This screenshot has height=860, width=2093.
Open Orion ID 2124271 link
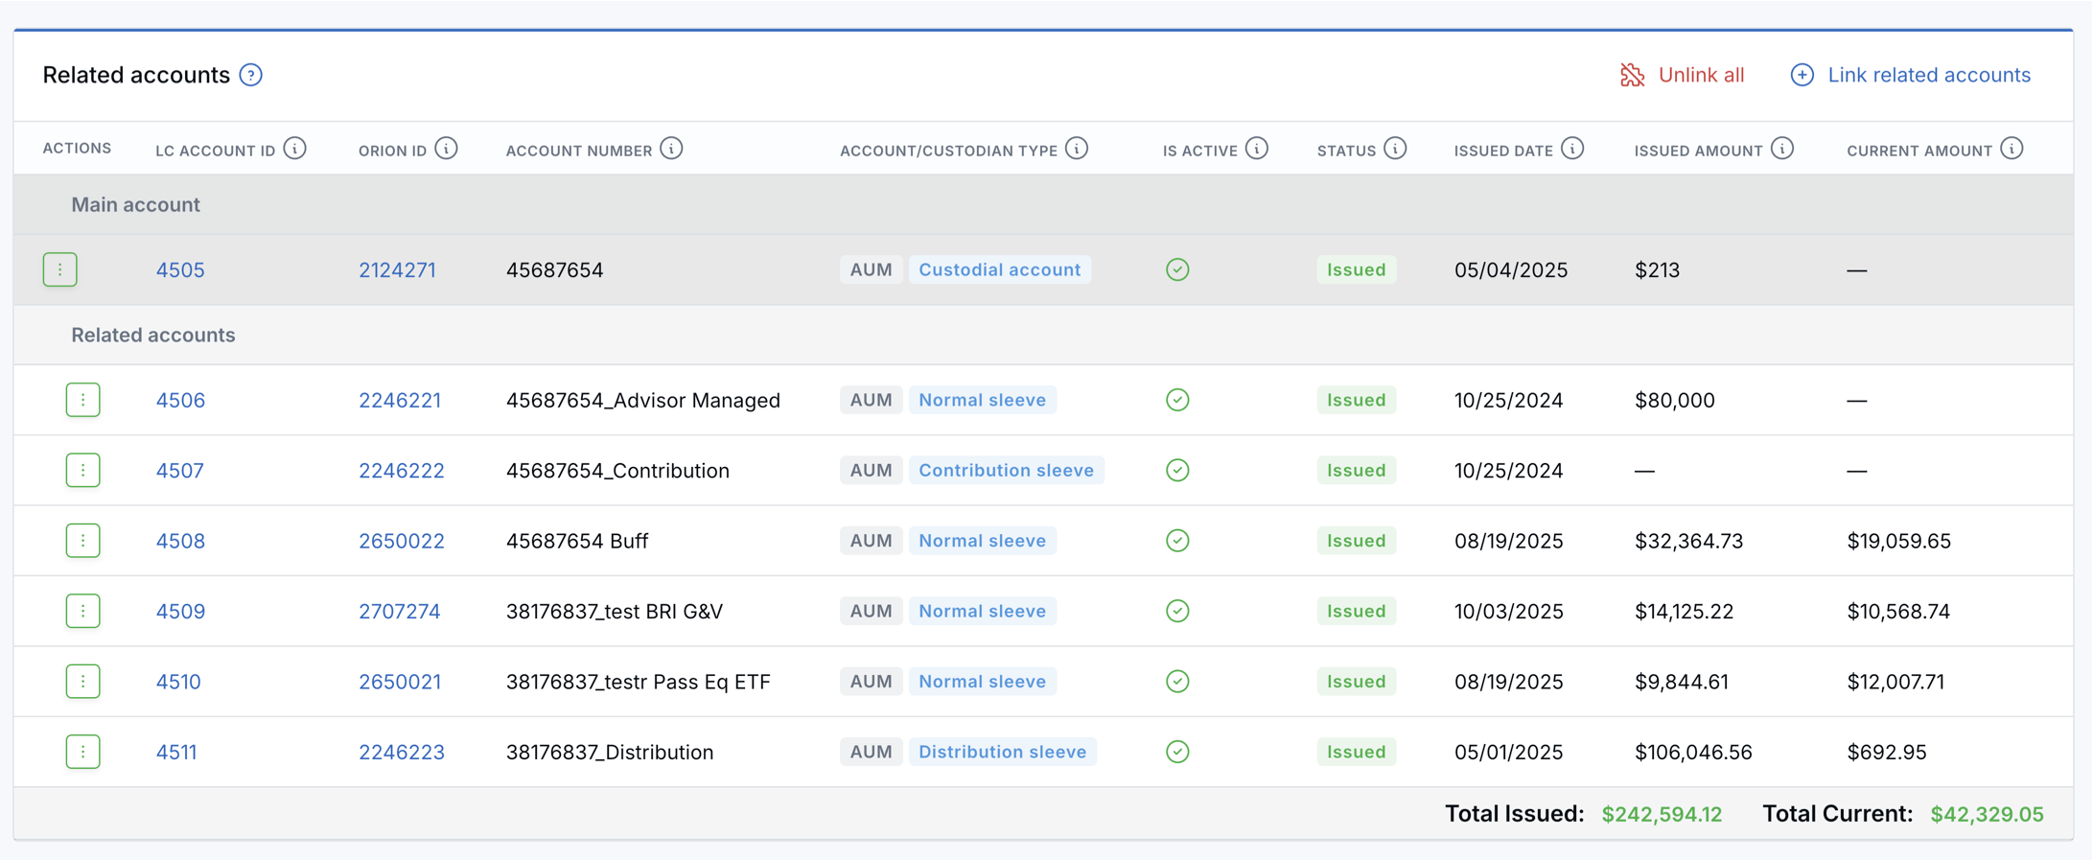click(397, 269)
